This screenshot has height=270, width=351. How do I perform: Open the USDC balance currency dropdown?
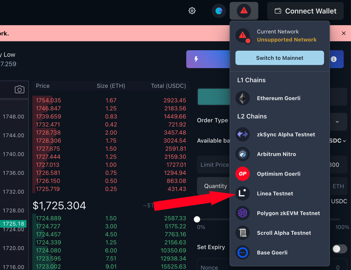click(x=338, y=141)
